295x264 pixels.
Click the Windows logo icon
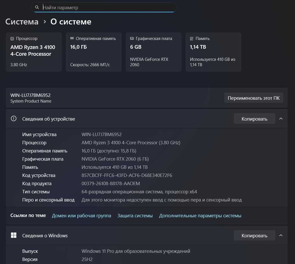[x=14, y=235]
